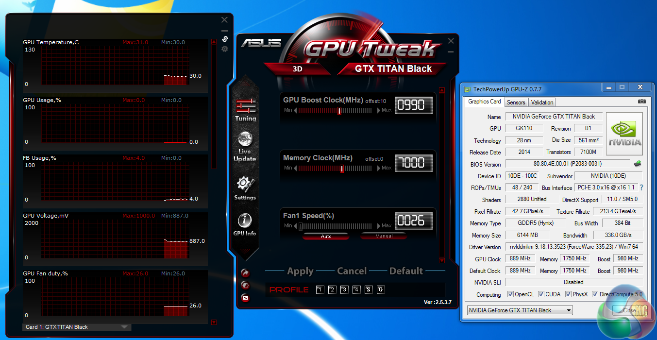Viewport: 657px width, 340px height.
Task: Click the profile G icon
Action: pos(381,290)
